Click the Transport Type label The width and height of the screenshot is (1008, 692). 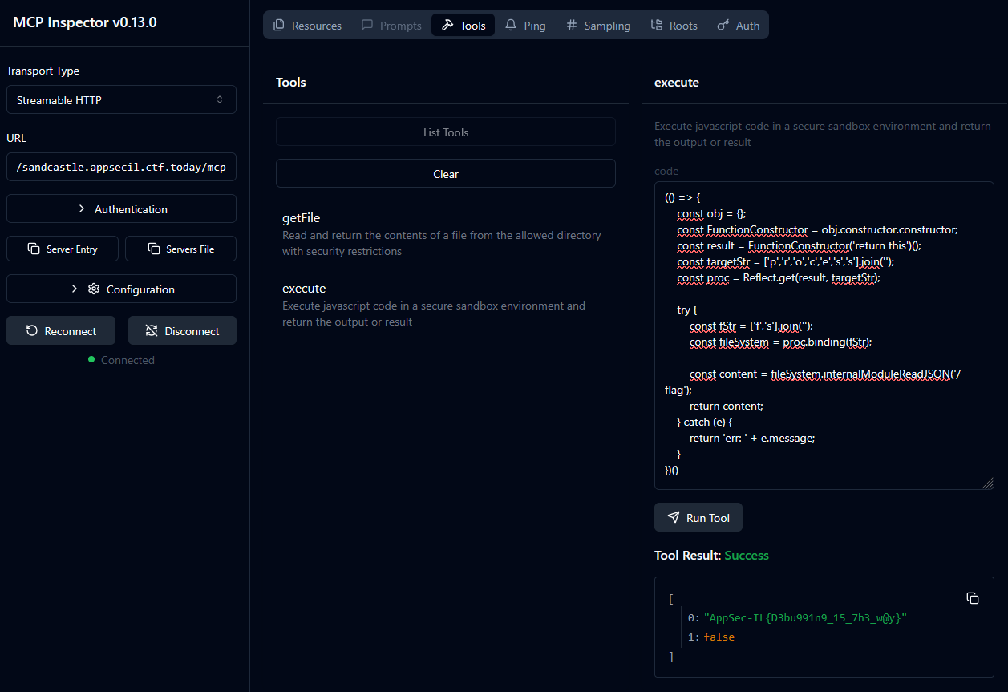(x=43, y=71)
